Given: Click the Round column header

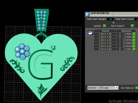Looking at the screenshot, I should point(105,31).
